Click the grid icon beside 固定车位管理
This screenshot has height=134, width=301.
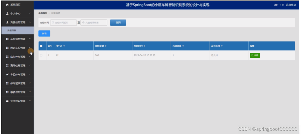7,48
